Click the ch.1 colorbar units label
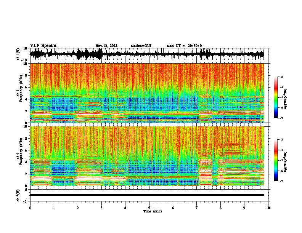The width and height of the screenshot is (302, 233). [286, 99]
